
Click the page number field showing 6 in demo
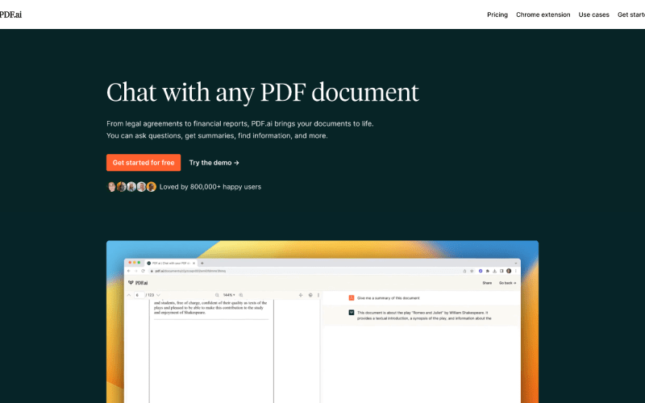[x=139, y=295]
